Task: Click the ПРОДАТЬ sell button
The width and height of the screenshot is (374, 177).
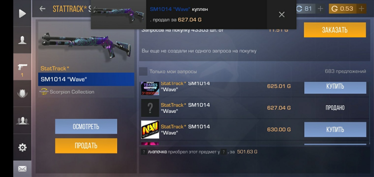Action: point(86,146)
